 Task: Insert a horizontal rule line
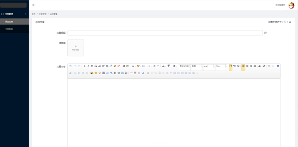click(x=131, y=73)
